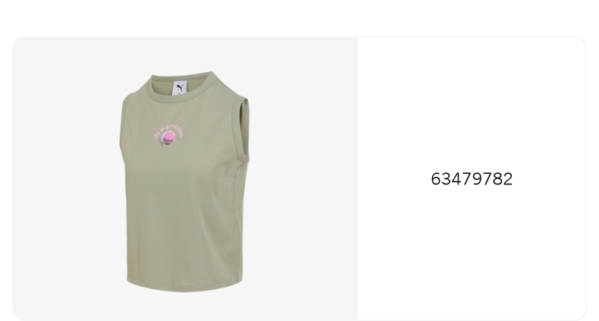The image size is (599, 321).
Task: Click the pink ball graphic on the shirt
Action: pos(168,137)
